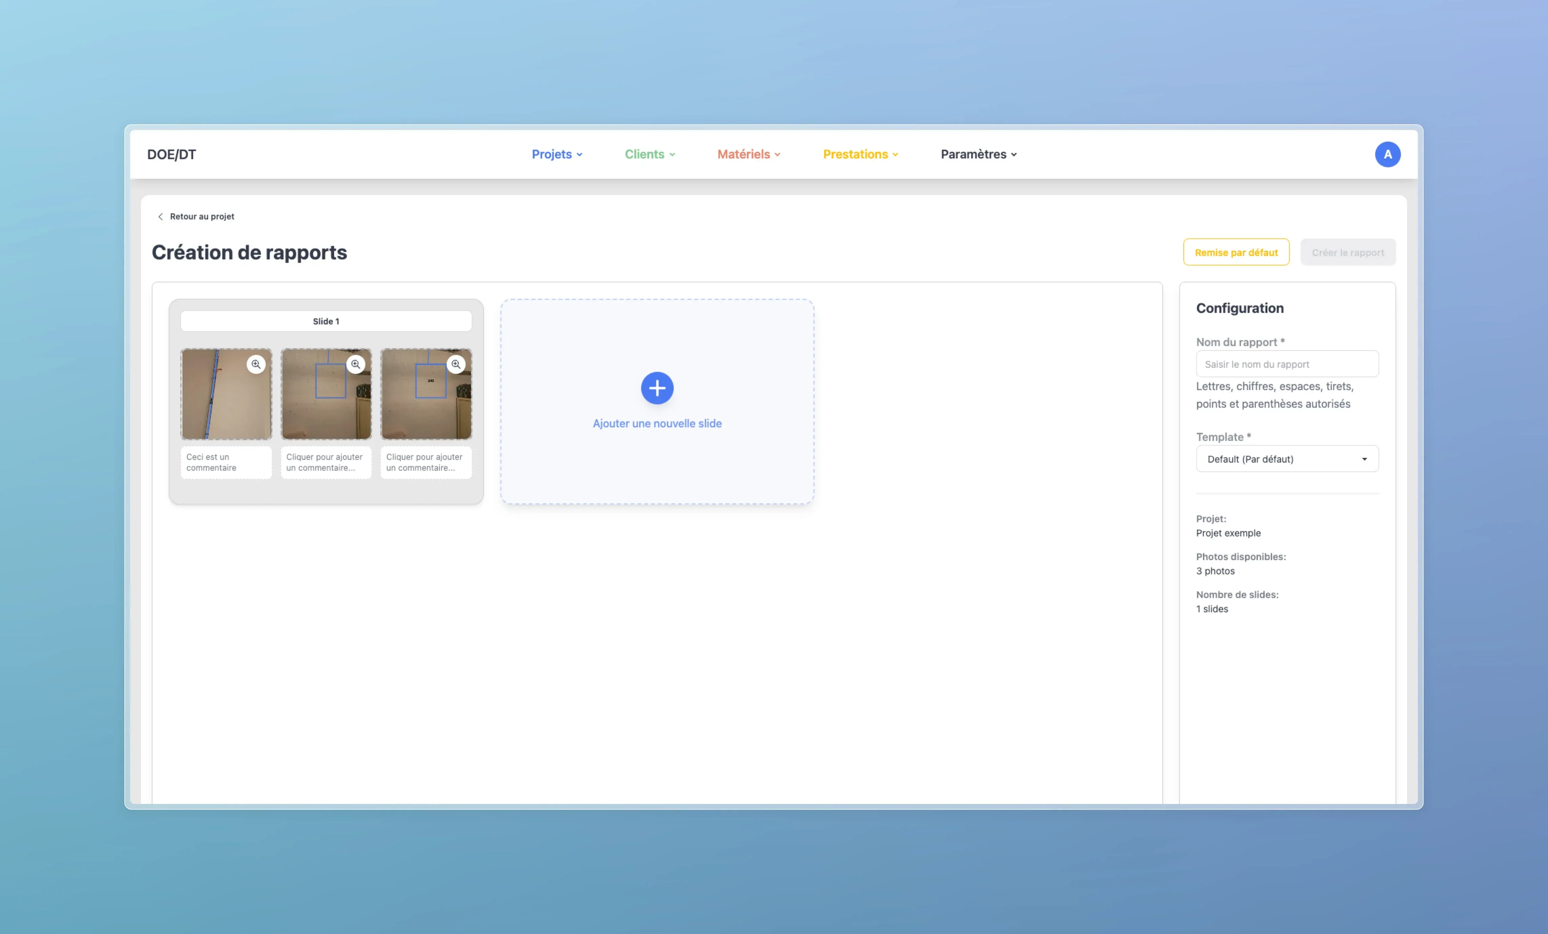Screen dimensions: 1548x934
Task: Open the Projets menu
Action: click(557, 154)
